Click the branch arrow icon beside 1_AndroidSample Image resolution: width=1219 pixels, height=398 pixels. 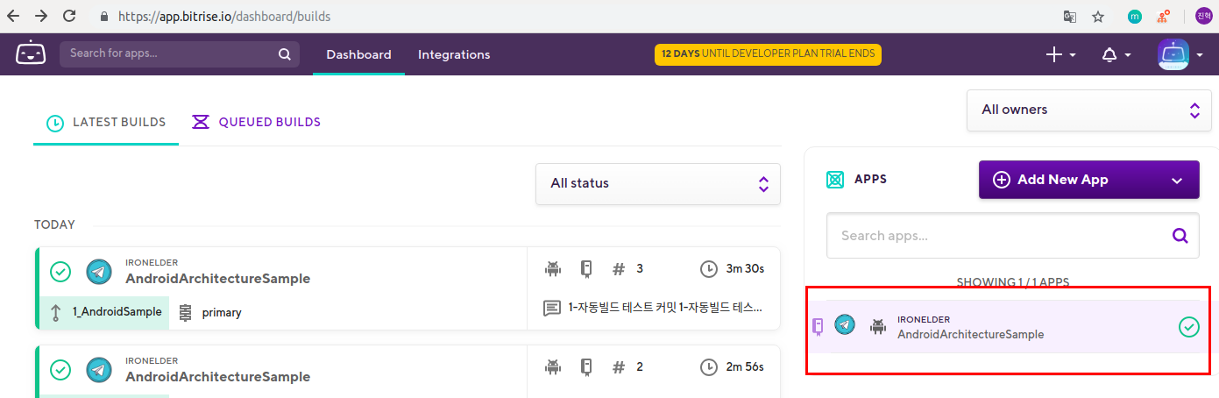tap(56, 312)
